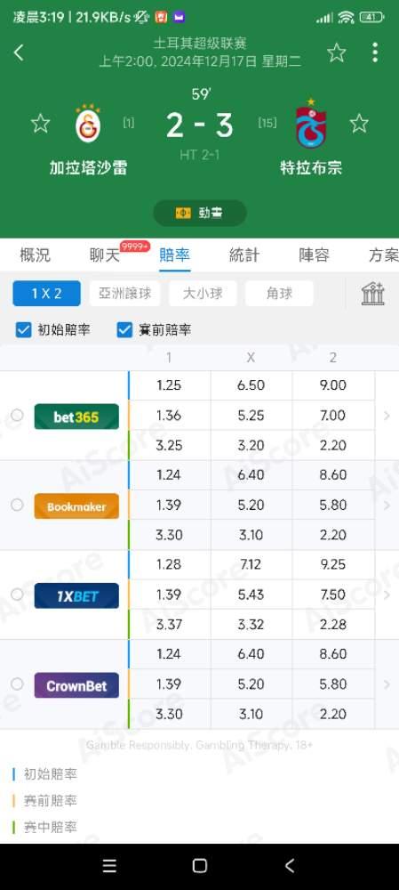Open Trabzonspor team logo
The image size is (399, 890).
[x=311, y=123]
